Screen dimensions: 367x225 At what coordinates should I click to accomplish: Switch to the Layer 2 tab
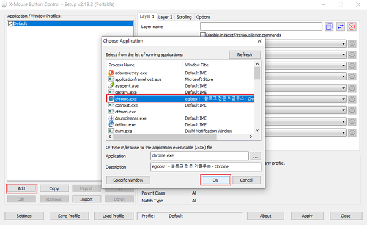click(x=165, y=17)
